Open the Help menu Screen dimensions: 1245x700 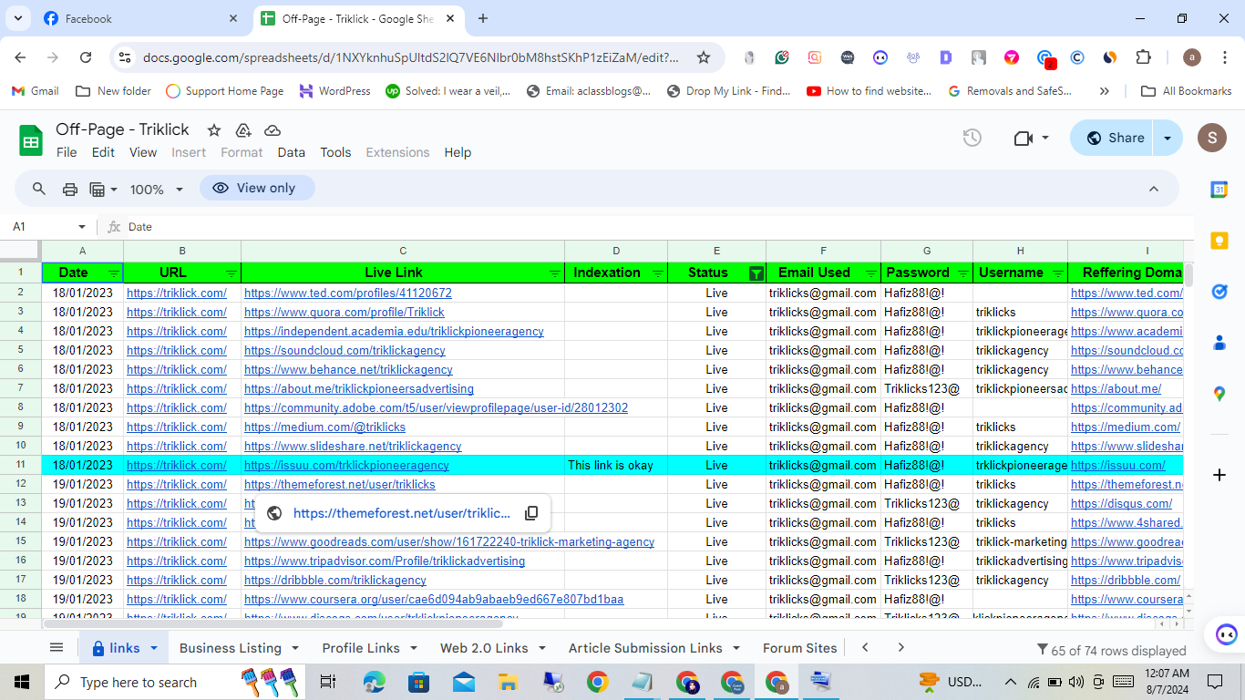tap(458, 152)
